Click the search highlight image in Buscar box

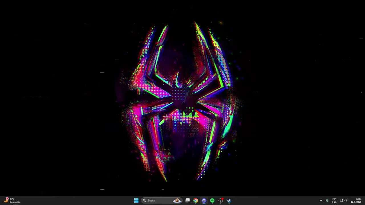[x=177, y=200]
